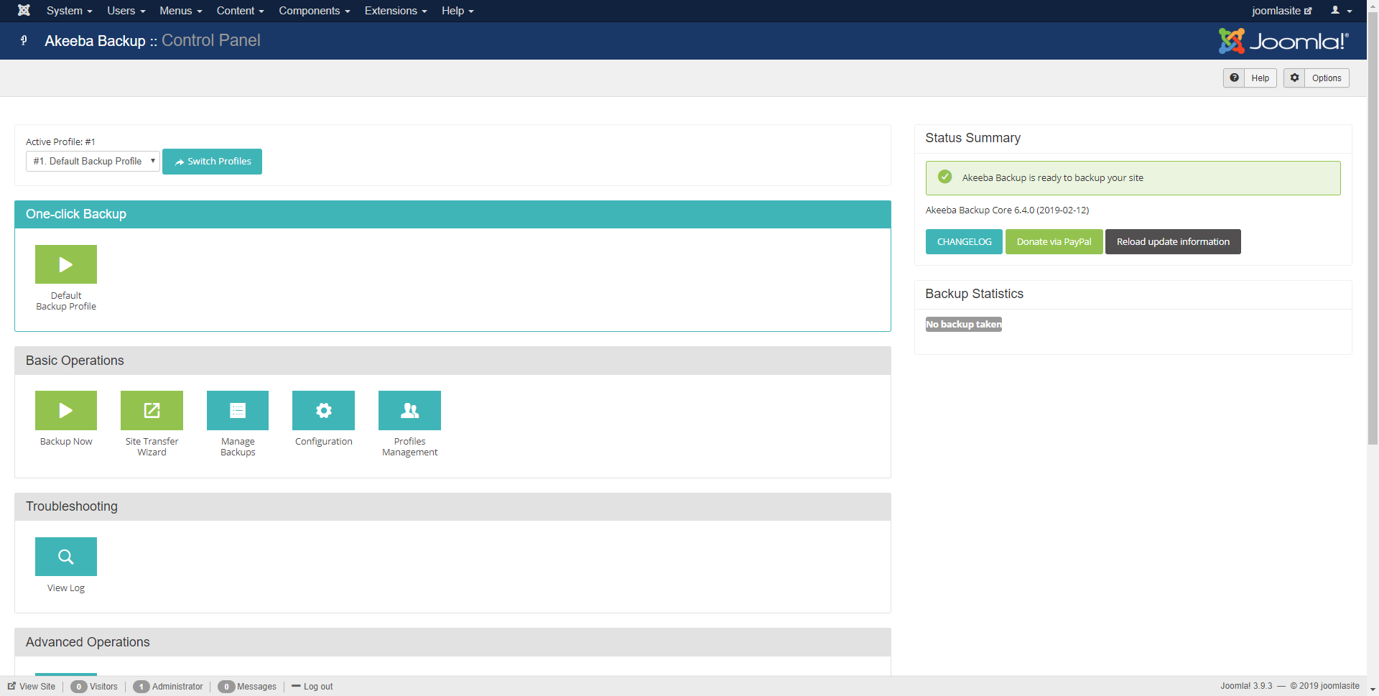Open the Manage Backups icon
This screenshot has height=696, width=1379.
tap(238, 410)
